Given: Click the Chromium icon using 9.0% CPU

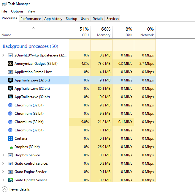Looking at the screenshot, I should (x=10, y=122).
